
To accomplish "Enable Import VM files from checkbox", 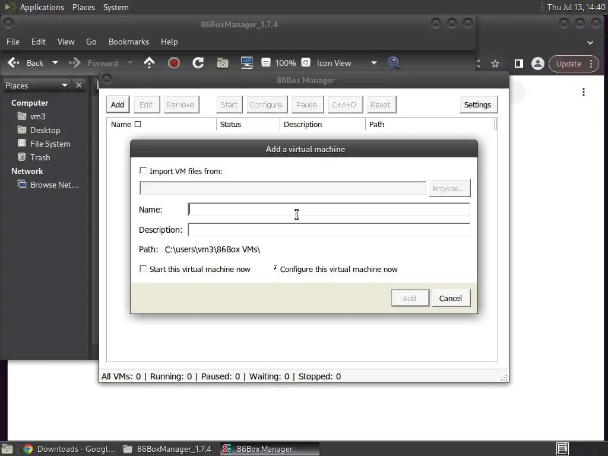I will tap(143, 170).
